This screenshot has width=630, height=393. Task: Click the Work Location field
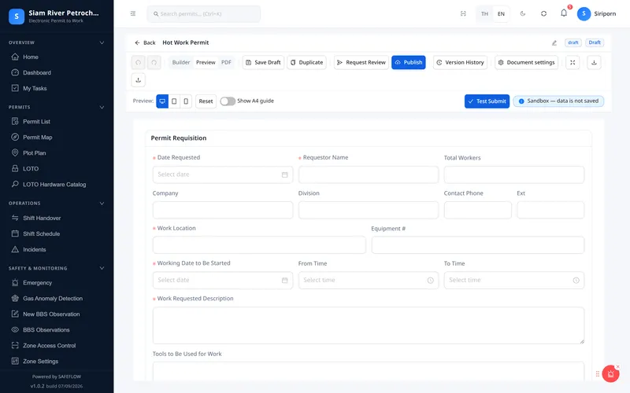click(x=259, y=245)
